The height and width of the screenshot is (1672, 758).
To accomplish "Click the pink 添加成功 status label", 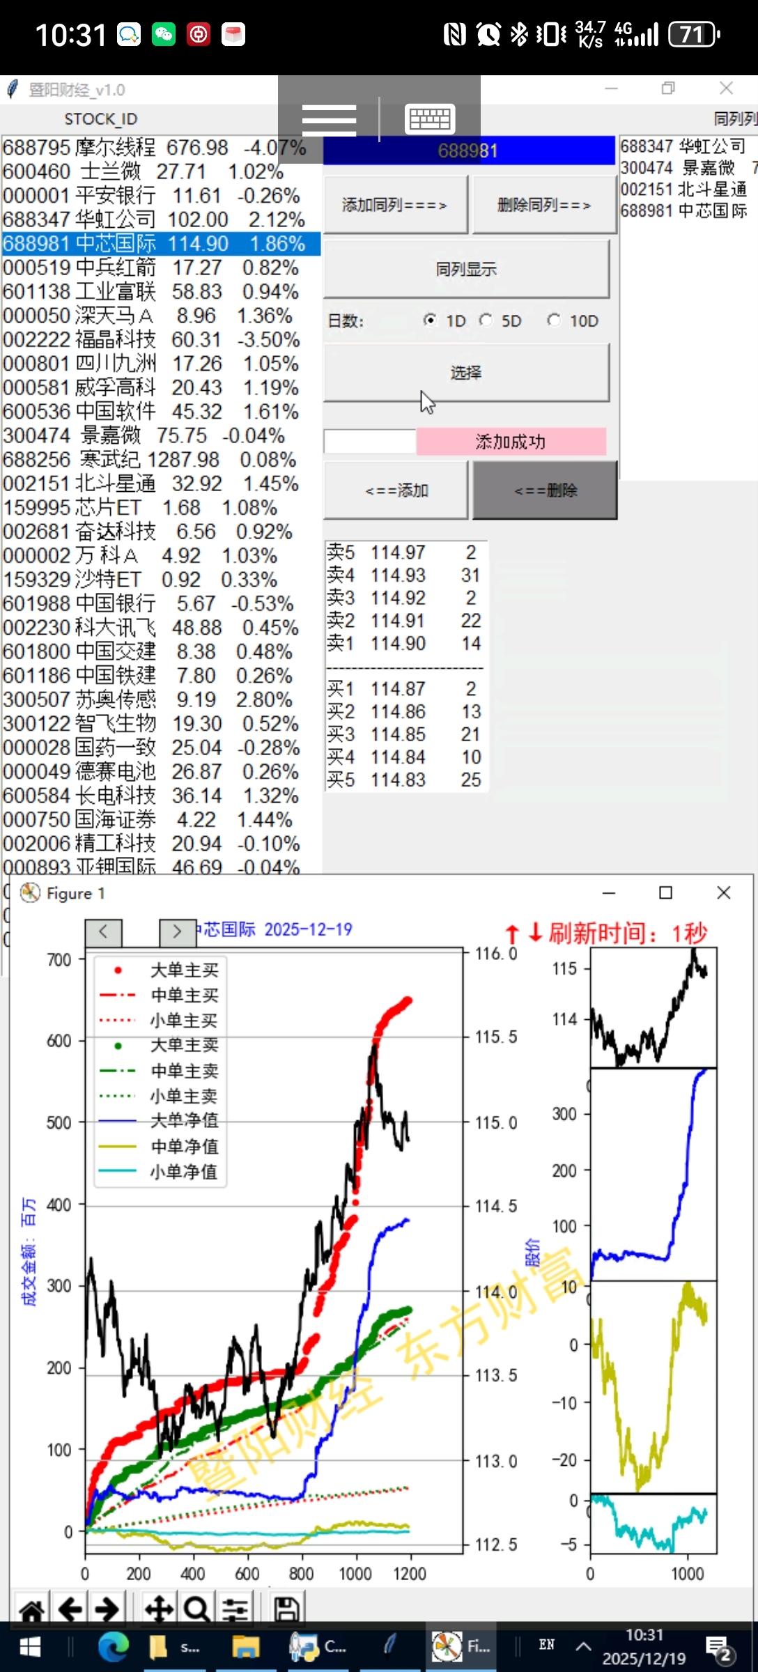I will click(x=511, y=442).
